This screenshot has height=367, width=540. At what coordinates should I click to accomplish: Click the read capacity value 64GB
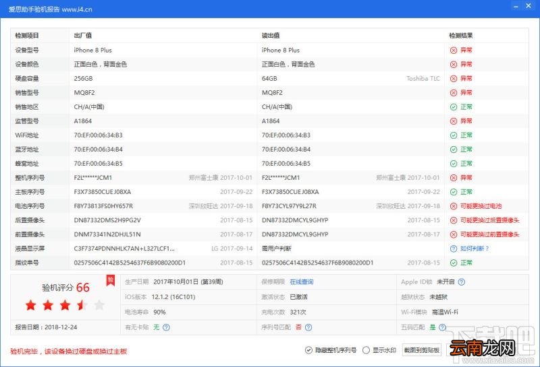pyautogui.click(x=269, y=78)
